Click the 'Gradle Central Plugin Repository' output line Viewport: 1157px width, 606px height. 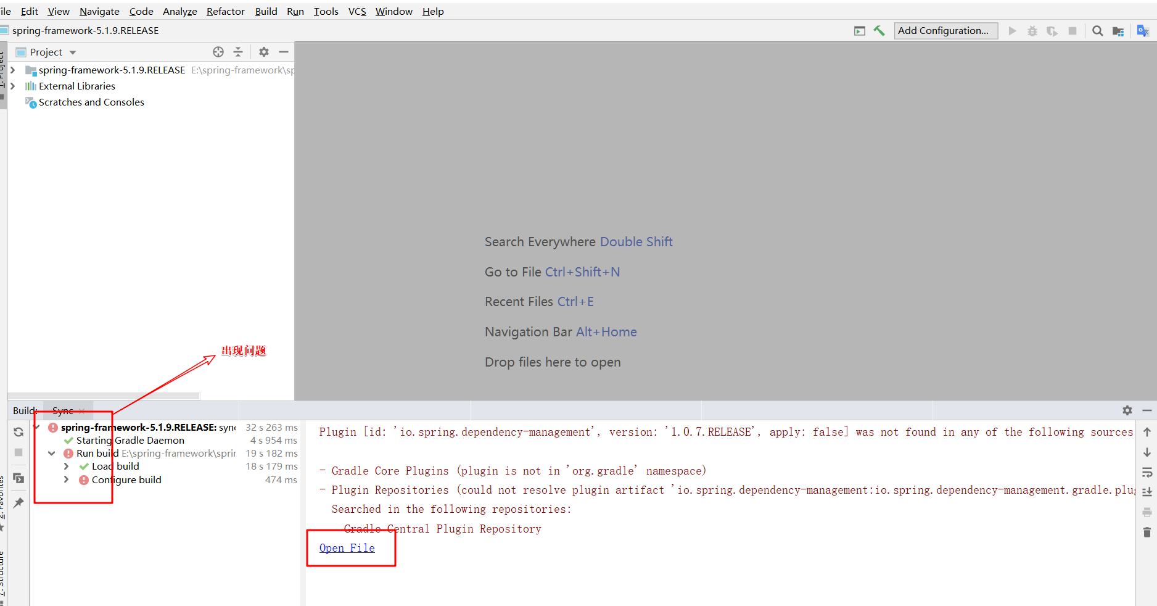tap(443, 529)
